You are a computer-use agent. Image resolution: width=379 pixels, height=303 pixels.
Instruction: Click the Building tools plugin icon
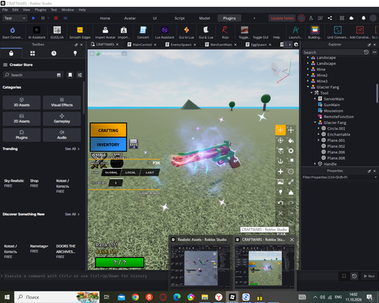tap(315, 30)
